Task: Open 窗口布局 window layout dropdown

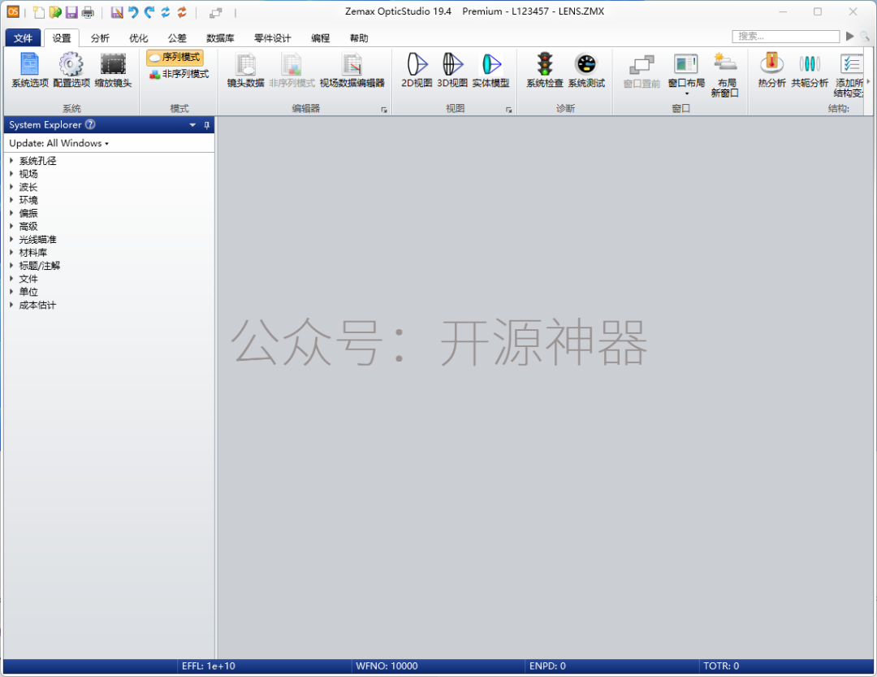Action: point(686,75)
